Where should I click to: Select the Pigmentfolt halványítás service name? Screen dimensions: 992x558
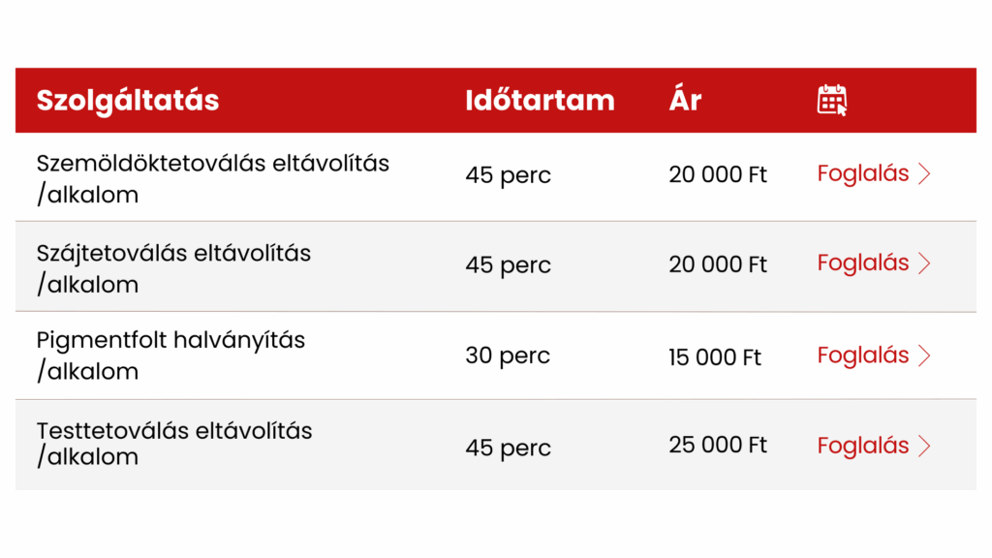pyautogui.click(x=170, y=341)
